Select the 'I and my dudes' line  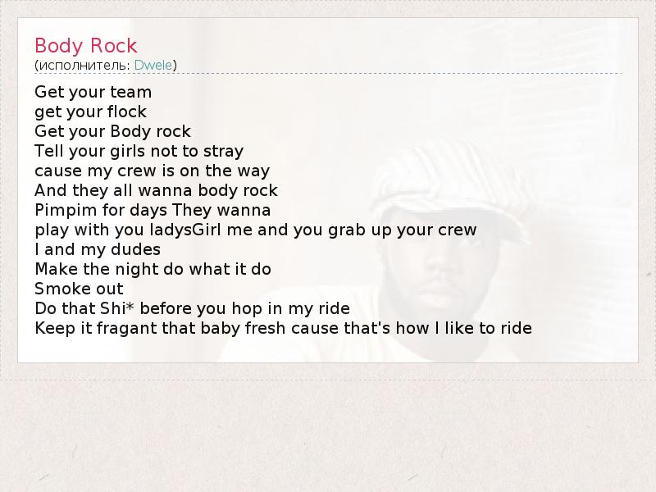98,249
